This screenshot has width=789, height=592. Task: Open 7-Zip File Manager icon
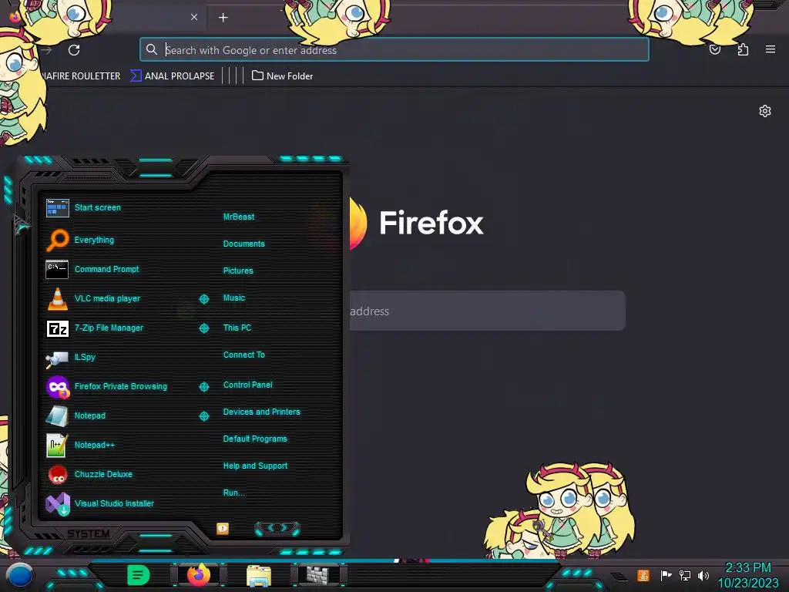tap(57, 328)
